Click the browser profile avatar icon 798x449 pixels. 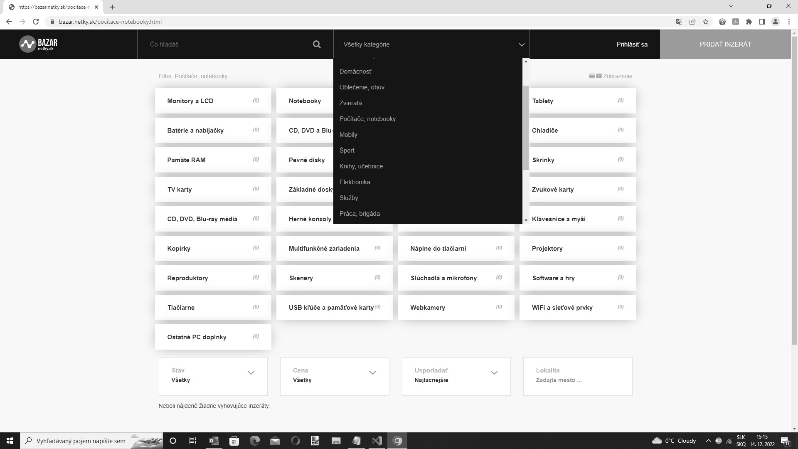[x=776, y=22]
